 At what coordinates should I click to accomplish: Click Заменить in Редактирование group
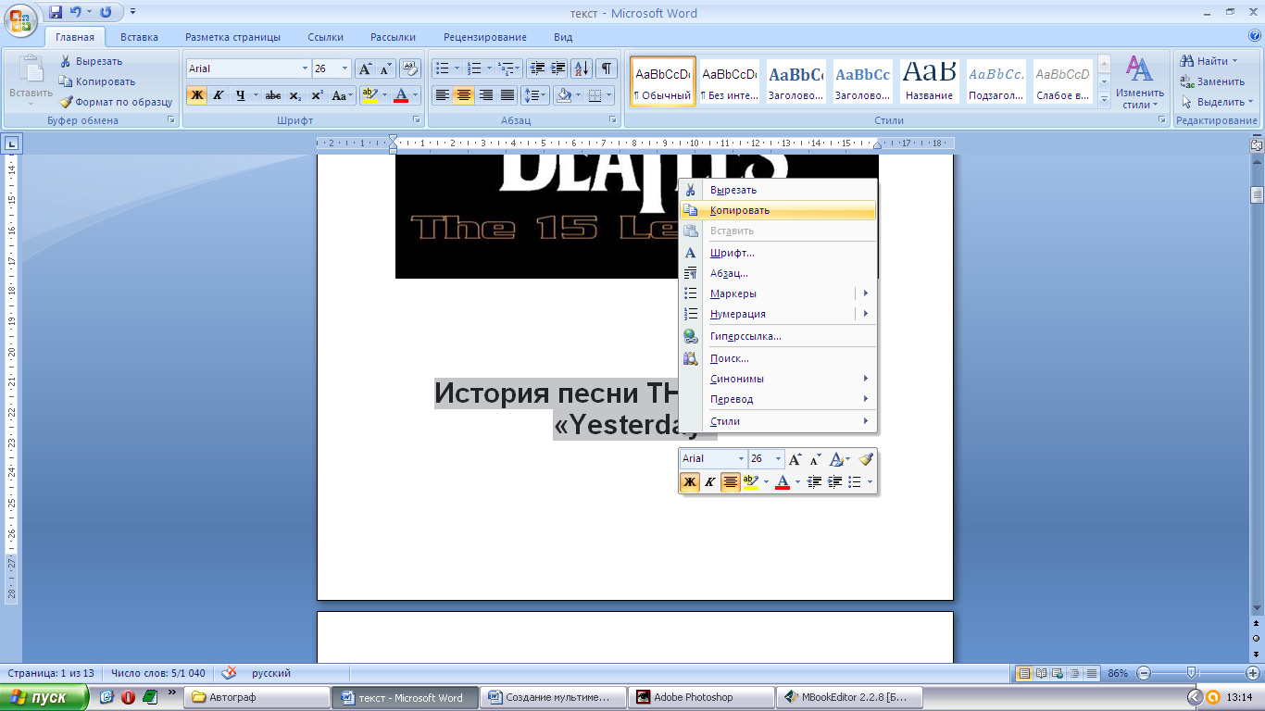pyautogui.click(x=1213, y=81)
